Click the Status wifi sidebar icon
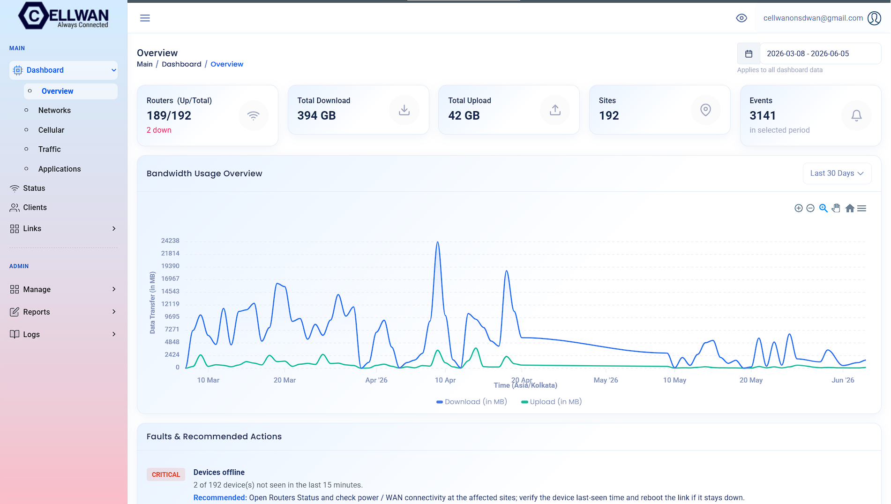This screenshot has width=891, height=504. (x=15, y=188)
